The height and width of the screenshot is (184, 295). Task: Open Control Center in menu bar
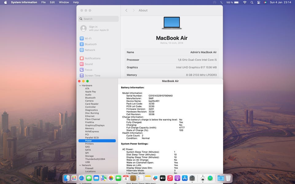[x=258, y=2]
